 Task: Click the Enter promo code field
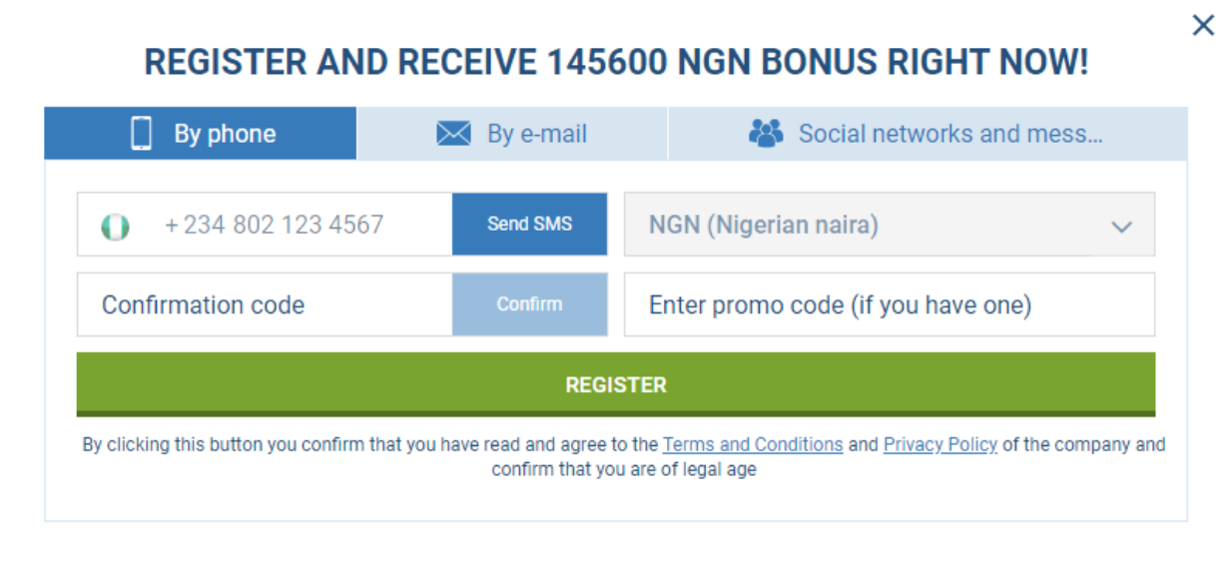coord(889,304)
